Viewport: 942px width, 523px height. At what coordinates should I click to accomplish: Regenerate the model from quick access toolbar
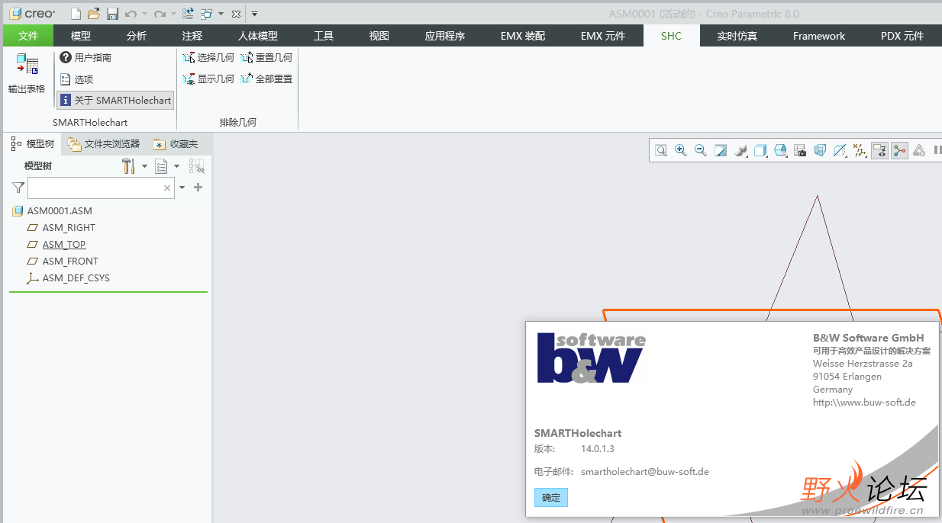[x=188, y=14]
